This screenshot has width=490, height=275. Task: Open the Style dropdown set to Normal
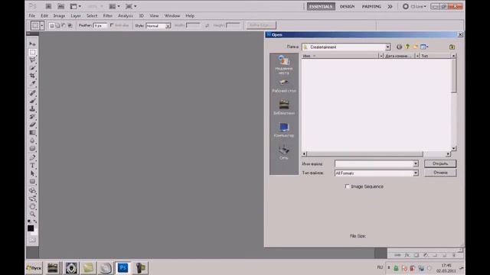pyautogui.click(x=168, y=25)
